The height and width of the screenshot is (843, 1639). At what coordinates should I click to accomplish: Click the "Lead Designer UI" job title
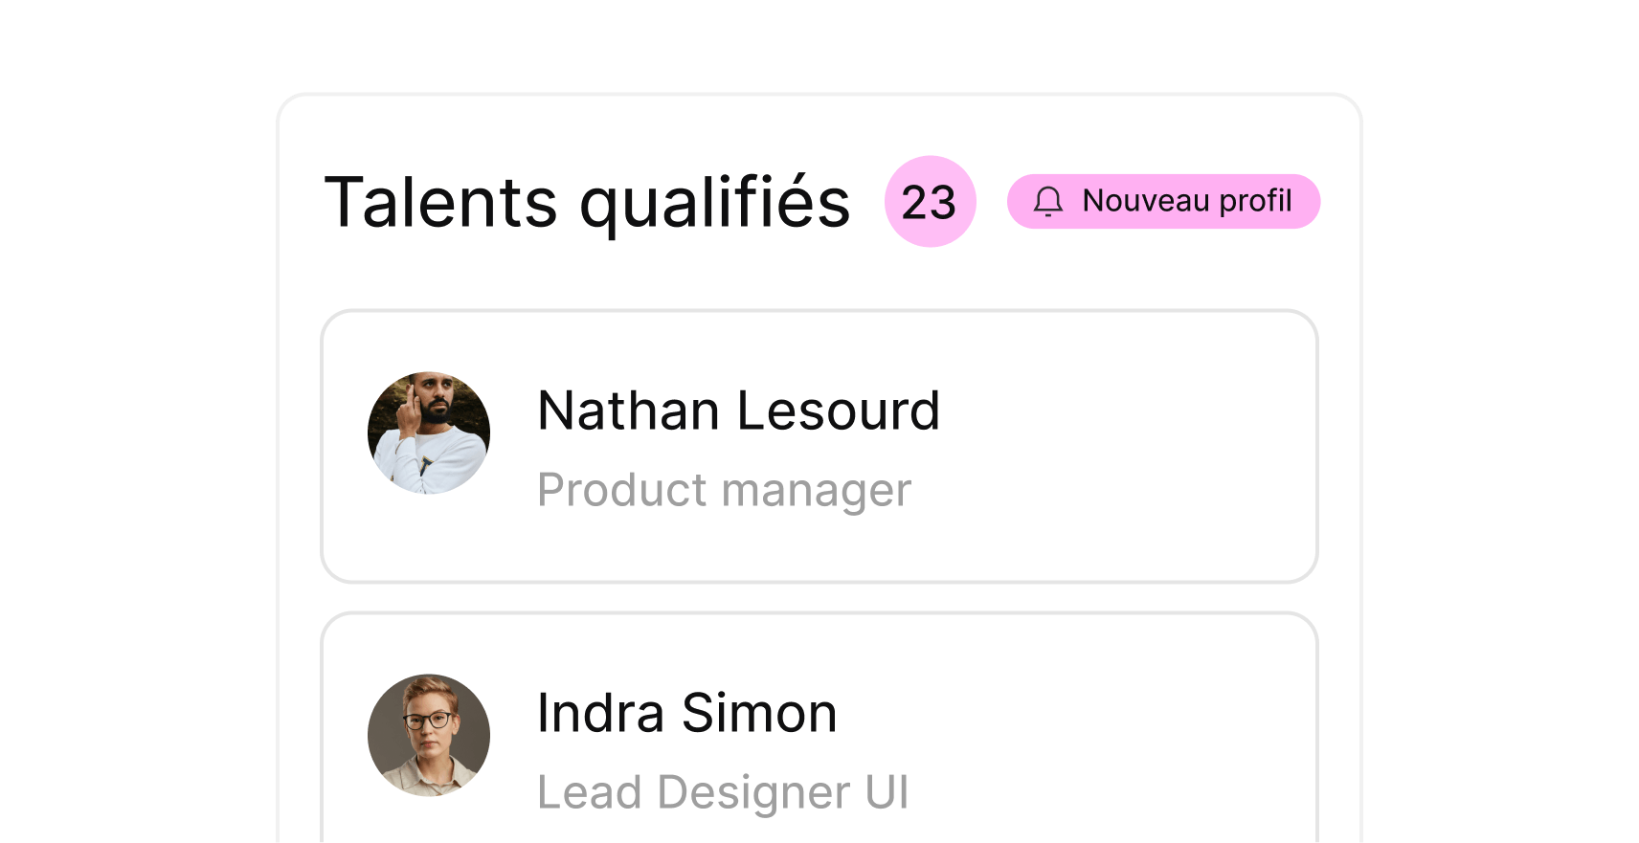[x=723, y=793]
